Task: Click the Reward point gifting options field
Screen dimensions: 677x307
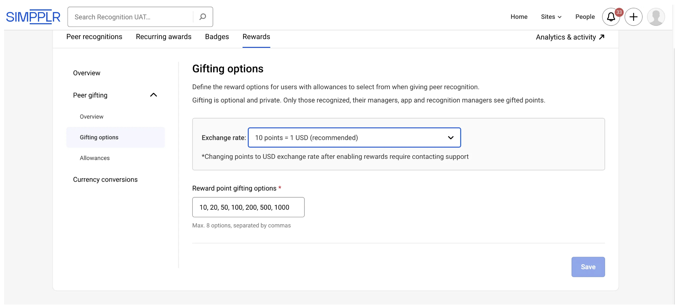Action: (248, 207)
